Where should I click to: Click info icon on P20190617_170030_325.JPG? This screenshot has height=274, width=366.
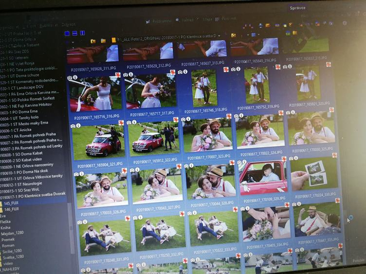coord(293,112)
